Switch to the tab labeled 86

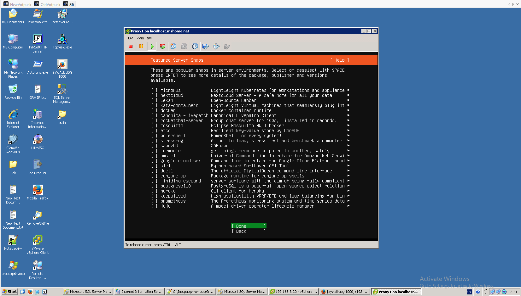(x=69, y=4)
